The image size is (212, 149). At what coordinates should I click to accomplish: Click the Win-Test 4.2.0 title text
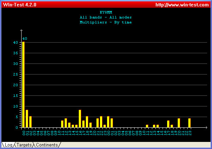pos(19,5)
